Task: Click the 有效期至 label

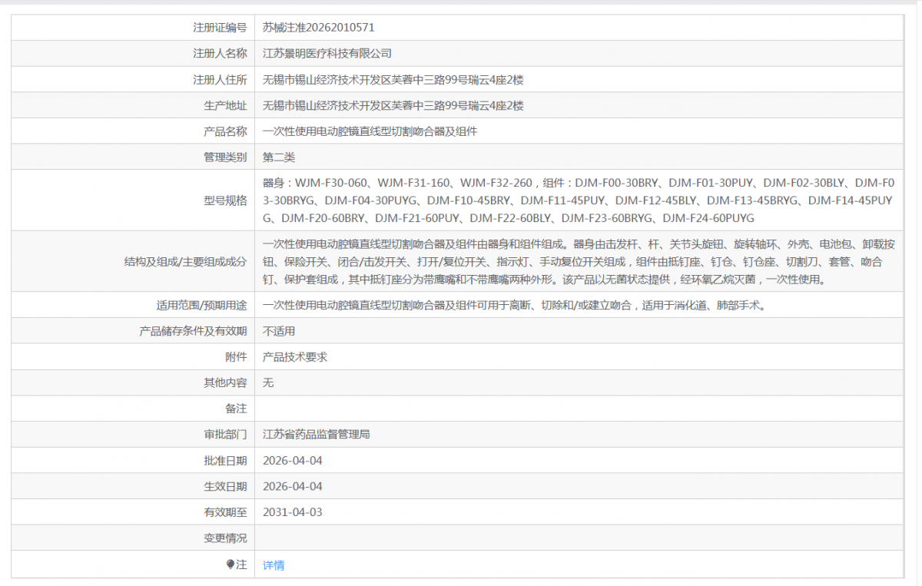Action: [x=225, y=512]
